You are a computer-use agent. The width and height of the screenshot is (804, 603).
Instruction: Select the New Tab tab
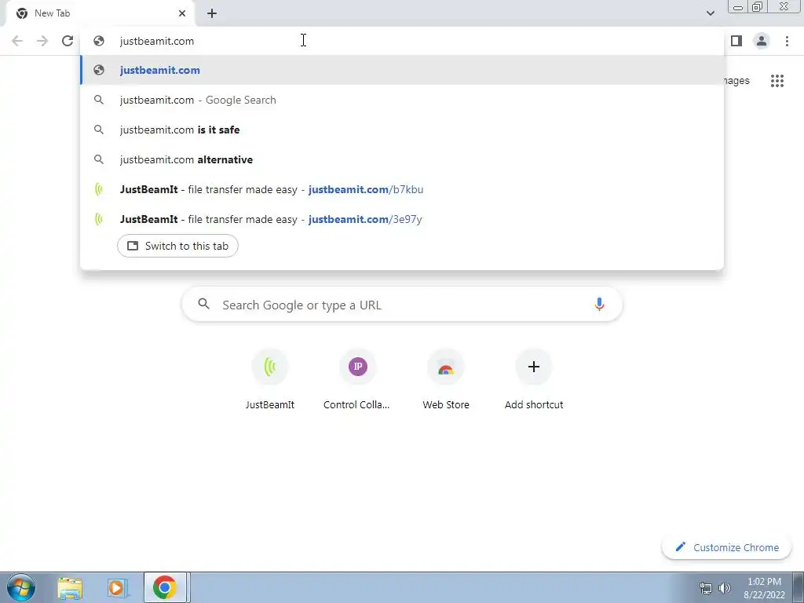pos(100,13)
